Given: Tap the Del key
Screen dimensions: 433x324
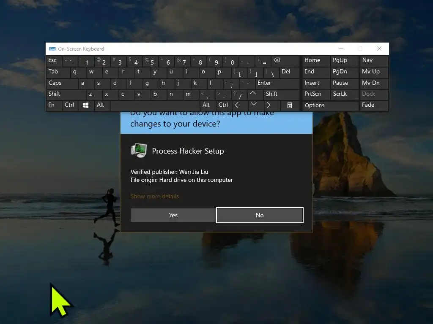Looking at the screenshot, I should click(289, 72).
